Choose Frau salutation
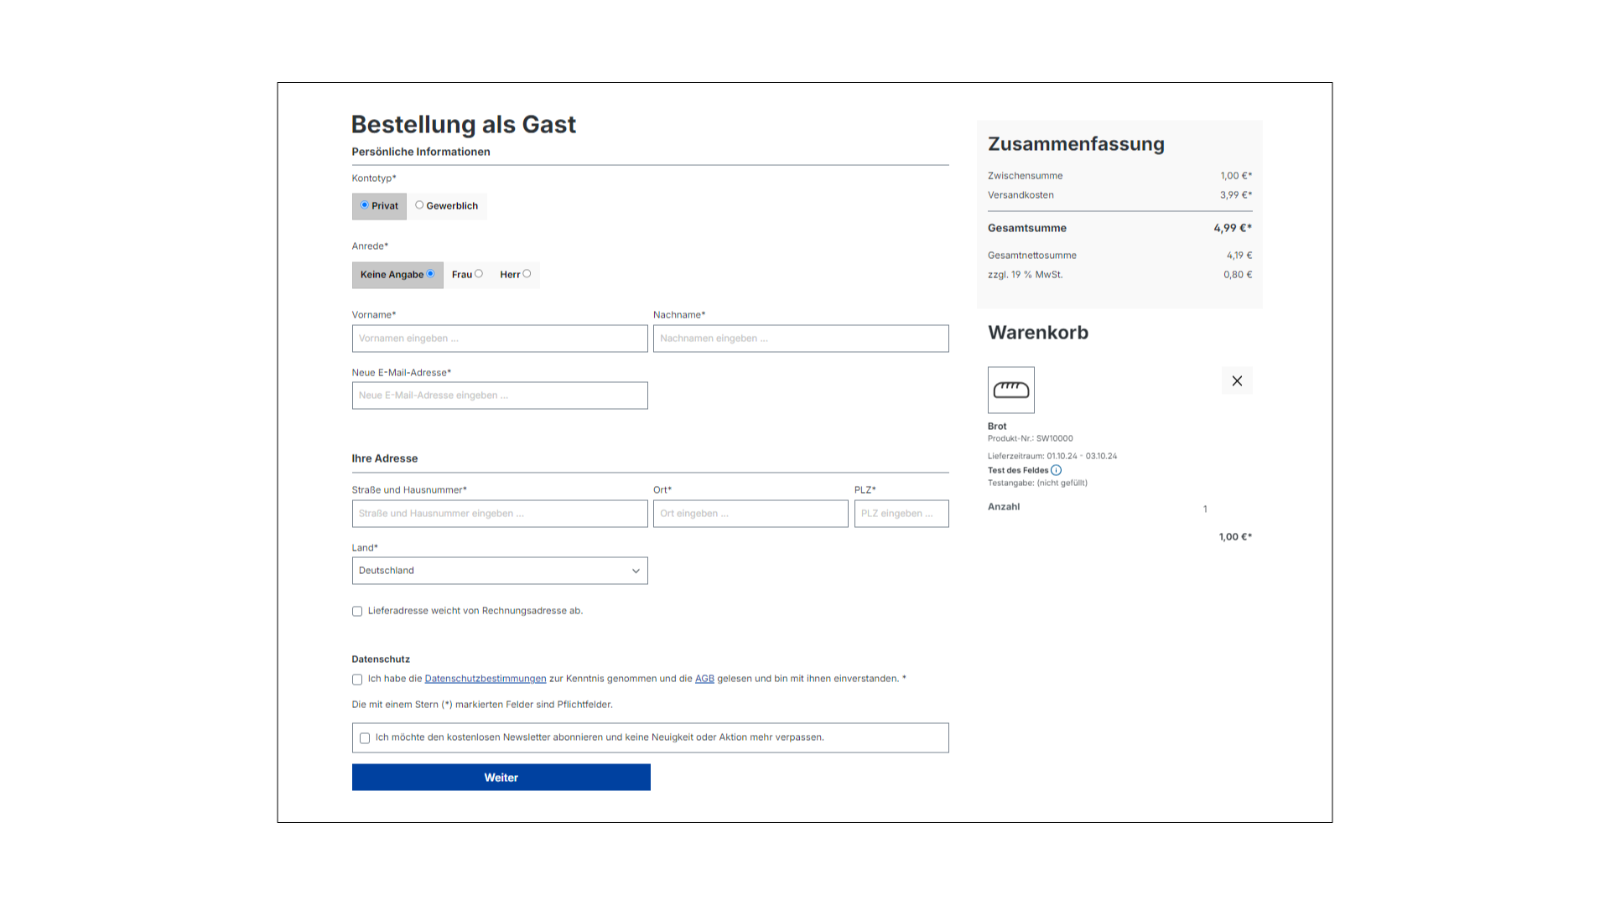The height and width of the screenshot is (905, 1610). pyautogui.click(x=467, y=275)
